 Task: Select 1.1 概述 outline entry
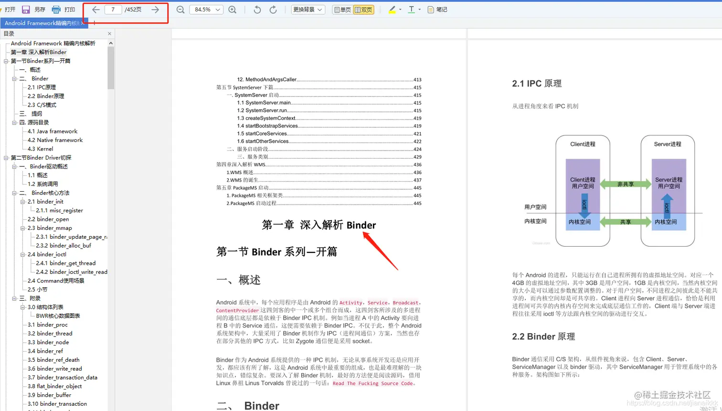[37, 175]
